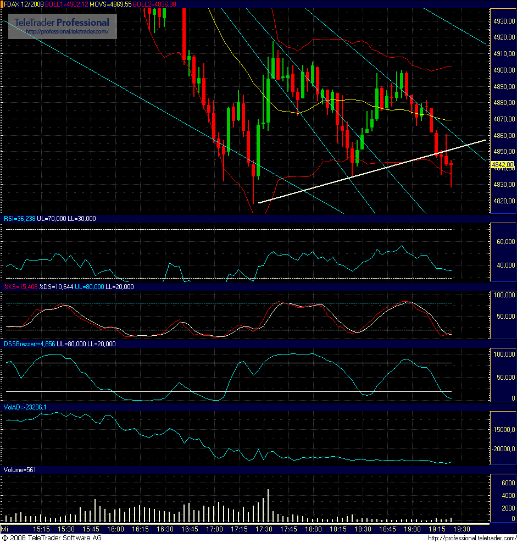Click the 19:00 time axis label
Viewport: 517px width, 543px height.
coord(413,529)
